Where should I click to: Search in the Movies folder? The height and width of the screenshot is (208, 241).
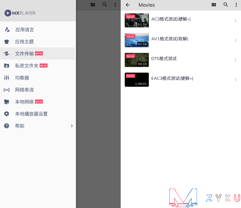click(x=226, y=5)
